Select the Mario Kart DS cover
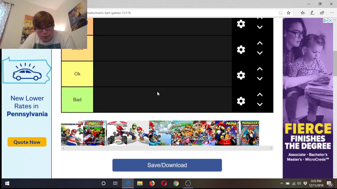The image size is (337, 189). (116, 133)
